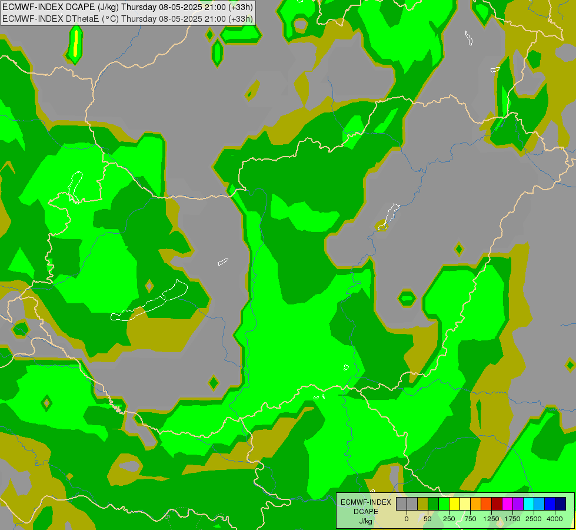Click the legend value label '1250'
Screen dimensions: 576x530
(491, 519)
